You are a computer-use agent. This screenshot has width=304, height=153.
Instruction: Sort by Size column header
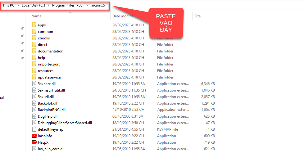tap(197, 16)
